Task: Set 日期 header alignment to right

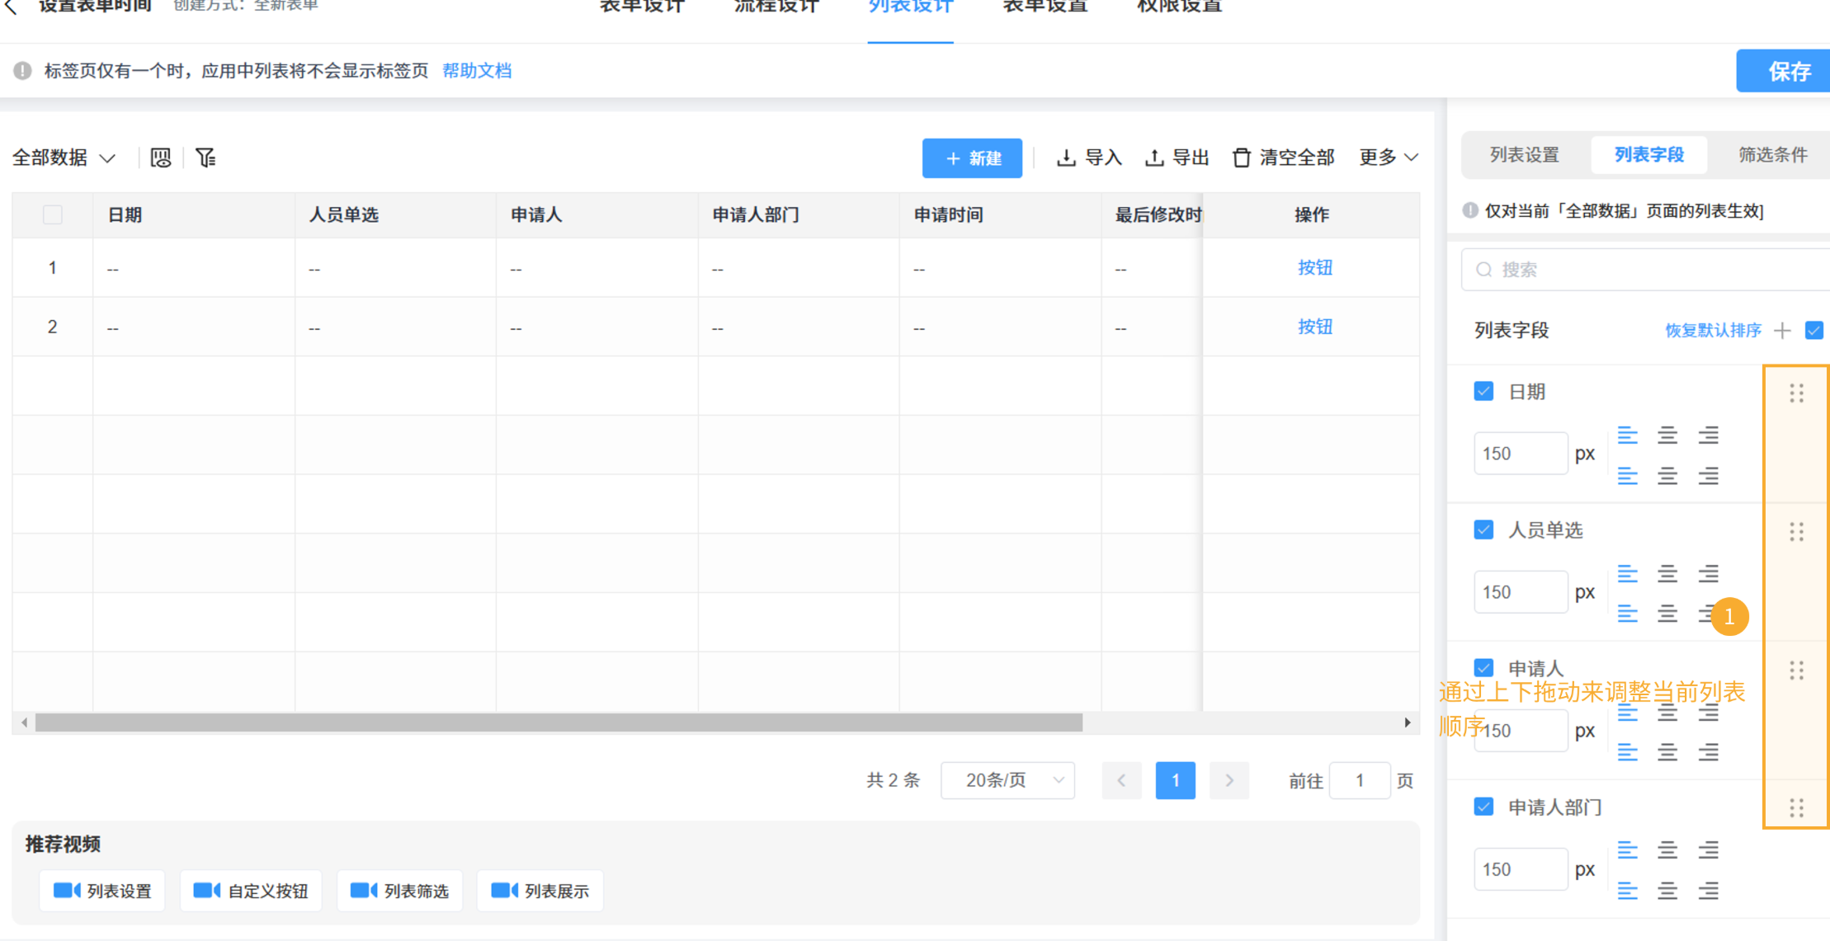Action: tap(1708, 435)
